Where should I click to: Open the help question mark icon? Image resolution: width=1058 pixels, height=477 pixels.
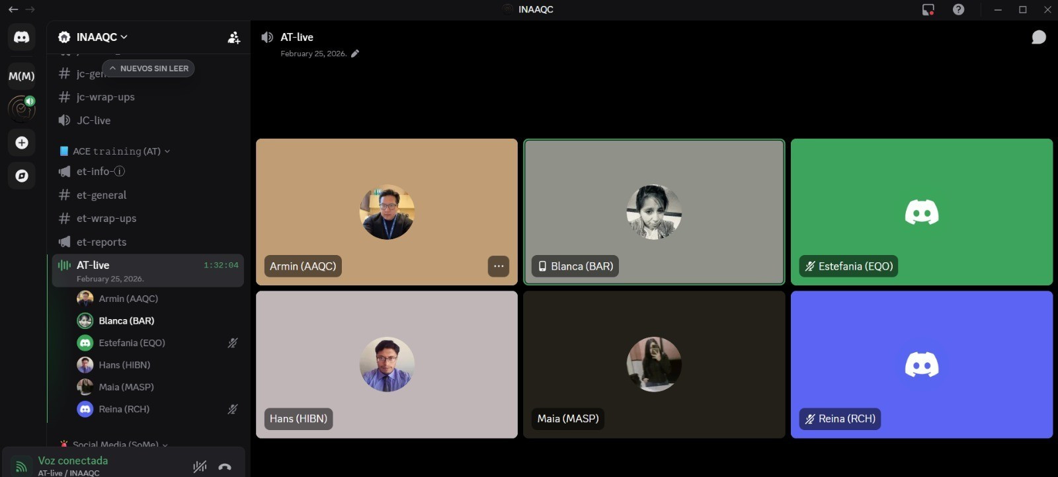(958, 9)
